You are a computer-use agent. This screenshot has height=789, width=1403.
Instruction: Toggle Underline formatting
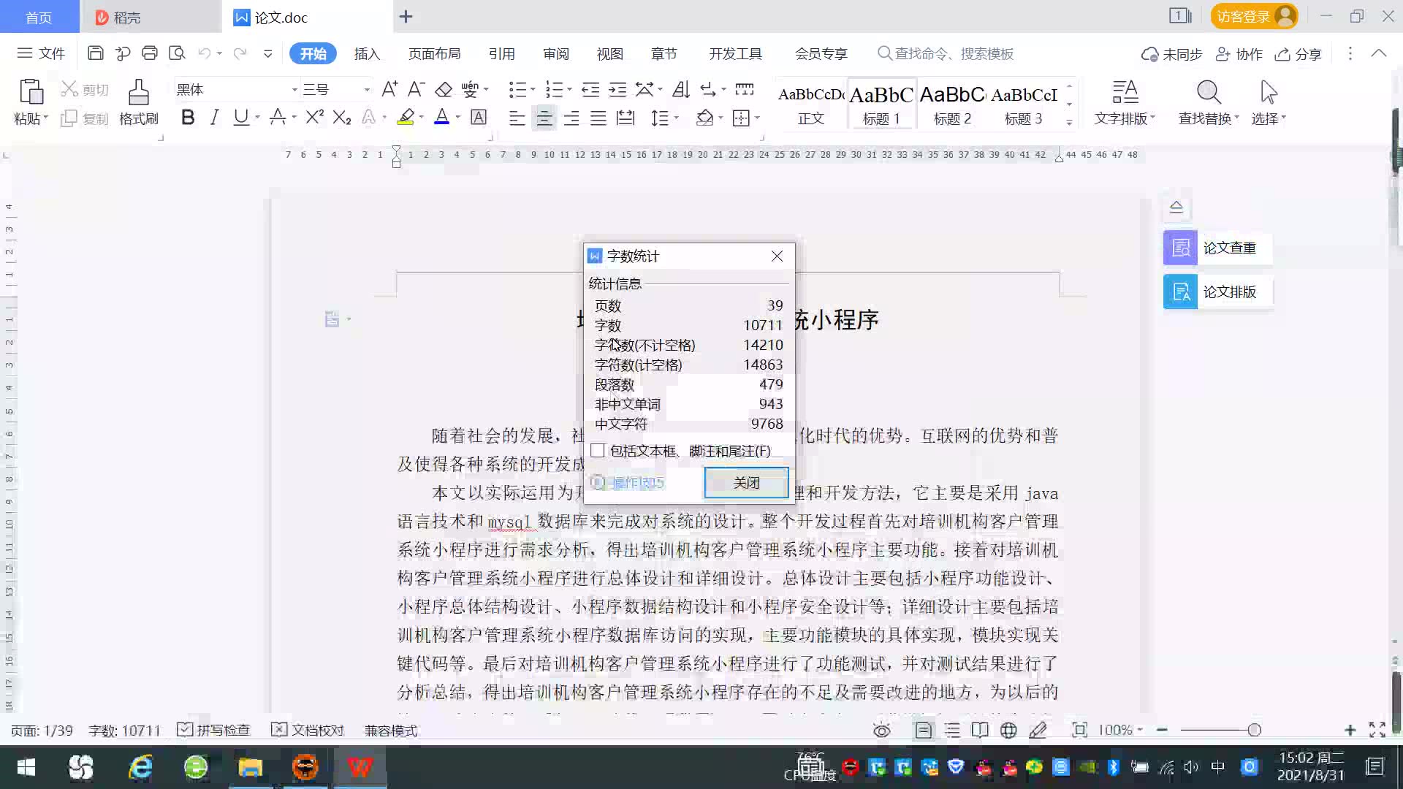pyautogui.click(x=240, y=118)
